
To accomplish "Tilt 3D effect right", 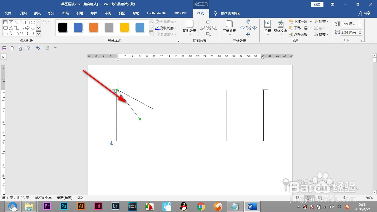I will [x=254, y=28].
